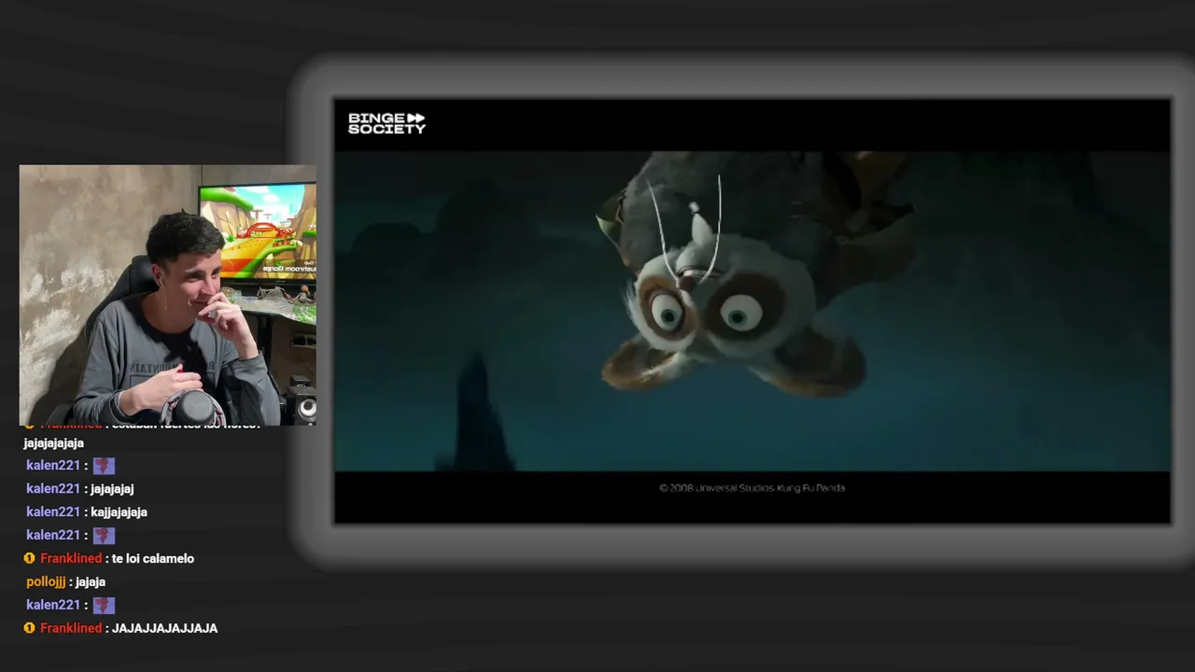Click kalen221's emote right after pollojjj's message
The width and height of the screenshot is (1195, 672).
(x=104, y=605)
